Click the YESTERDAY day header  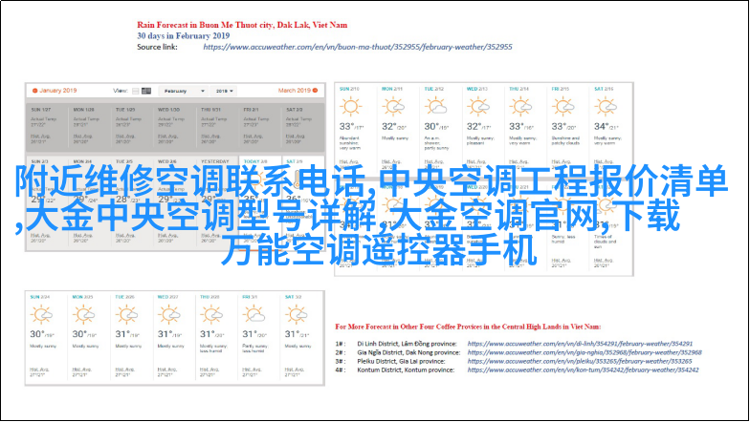click(x=214, y=161)
